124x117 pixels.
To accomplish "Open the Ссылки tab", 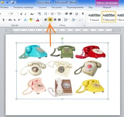I will point(42,7).
